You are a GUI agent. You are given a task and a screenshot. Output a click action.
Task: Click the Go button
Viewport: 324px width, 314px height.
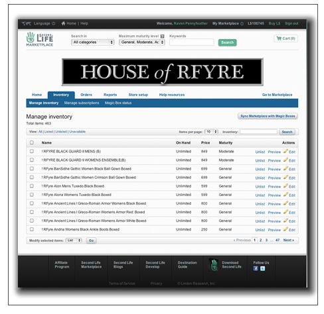(91, 240)
